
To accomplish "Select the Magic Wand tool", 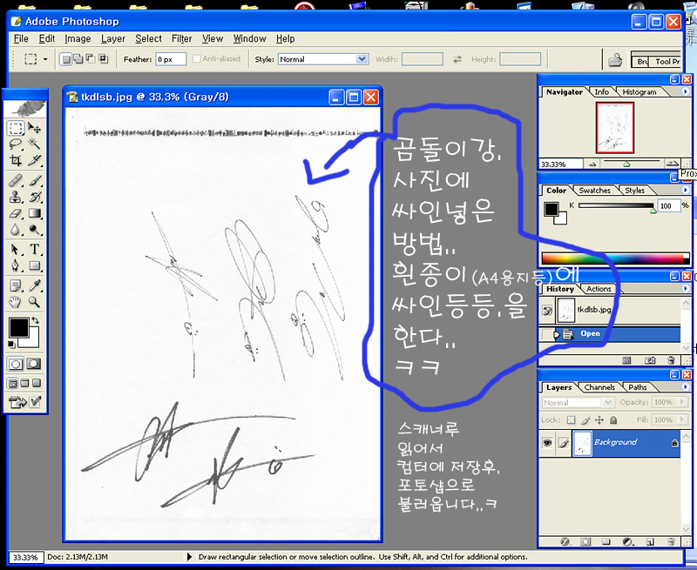I will (35, 144).
